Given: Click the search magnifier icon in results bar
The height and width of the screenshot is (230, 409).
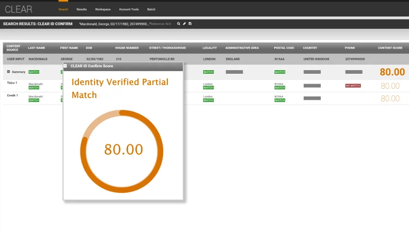Looking at the screenshot, I should [x=179, y=24].
